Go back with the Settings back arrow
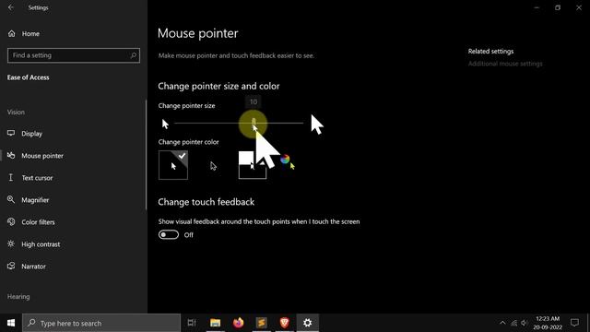The height and width of the screenshot is (332, 590). pyautogui.click(x=10, y=7)
